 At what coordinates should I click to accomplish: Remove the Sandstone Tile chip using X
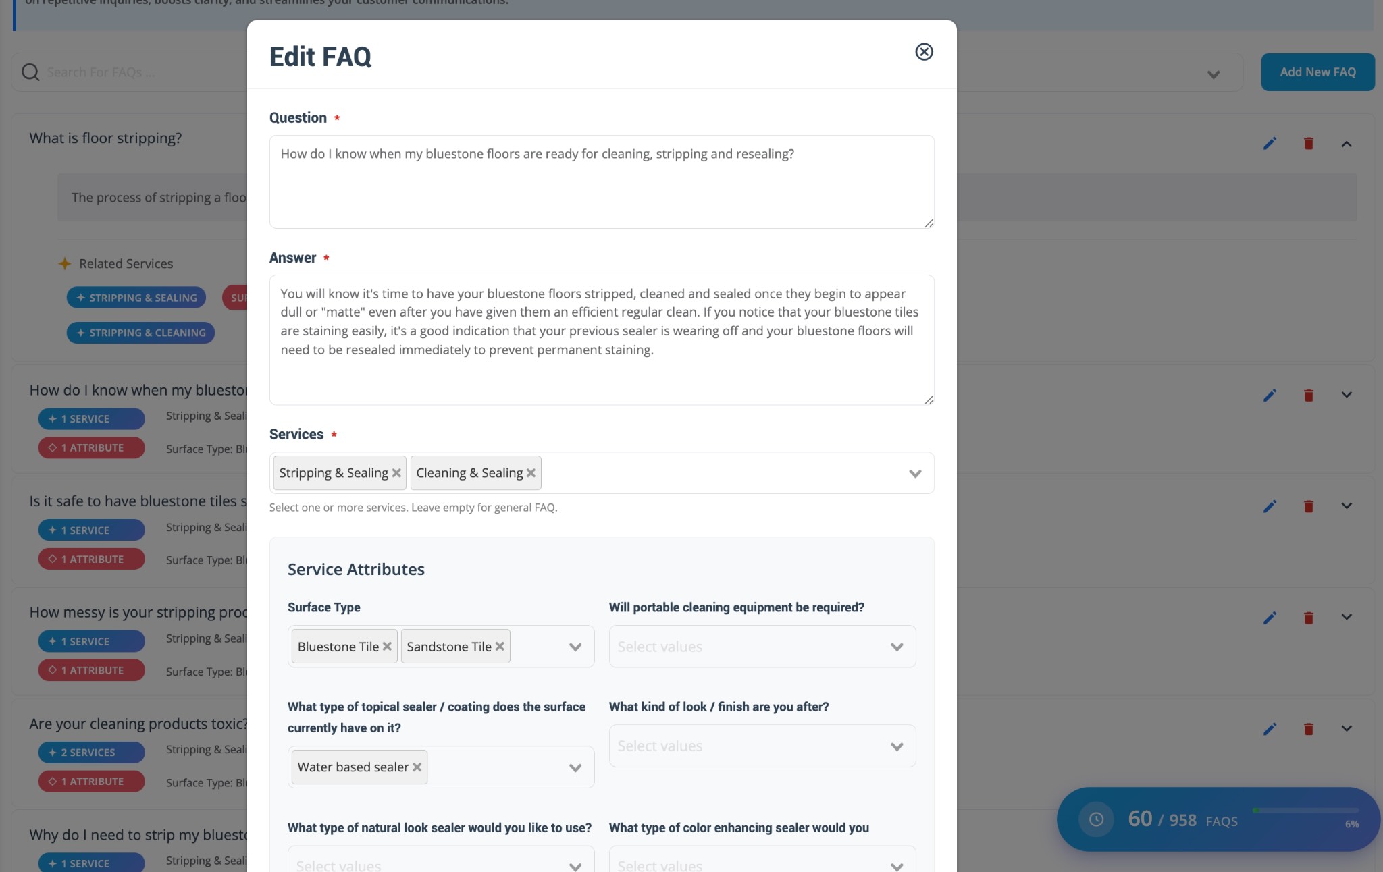coord(499,646)
